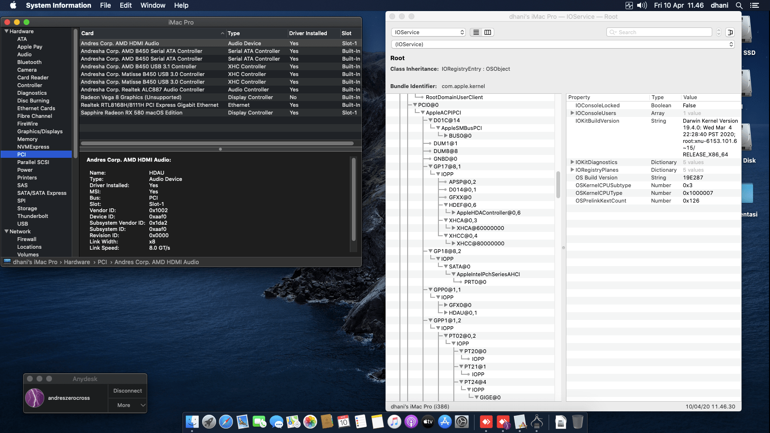Open the File menu
Viewport: 770px width, 433px height.
coord(105,5)
